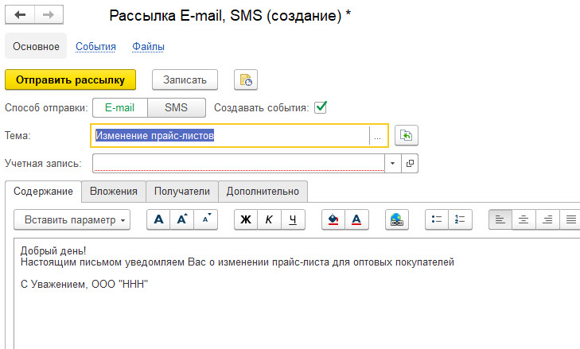
Task: Decrease font size icon
Action: tap(205, 219)
